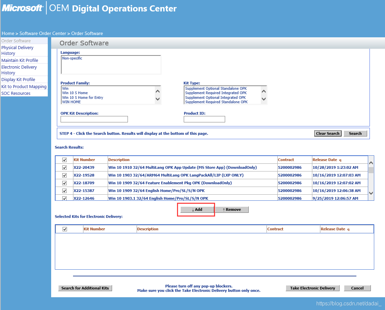Click kit number X22-18709
The image size is (385, 310).
[84, 183]
